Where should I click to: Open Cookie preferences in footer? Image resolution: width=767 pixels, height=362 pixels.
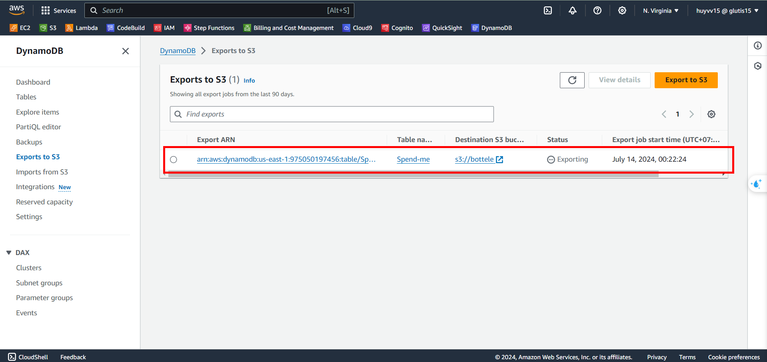tap(734, 357)
